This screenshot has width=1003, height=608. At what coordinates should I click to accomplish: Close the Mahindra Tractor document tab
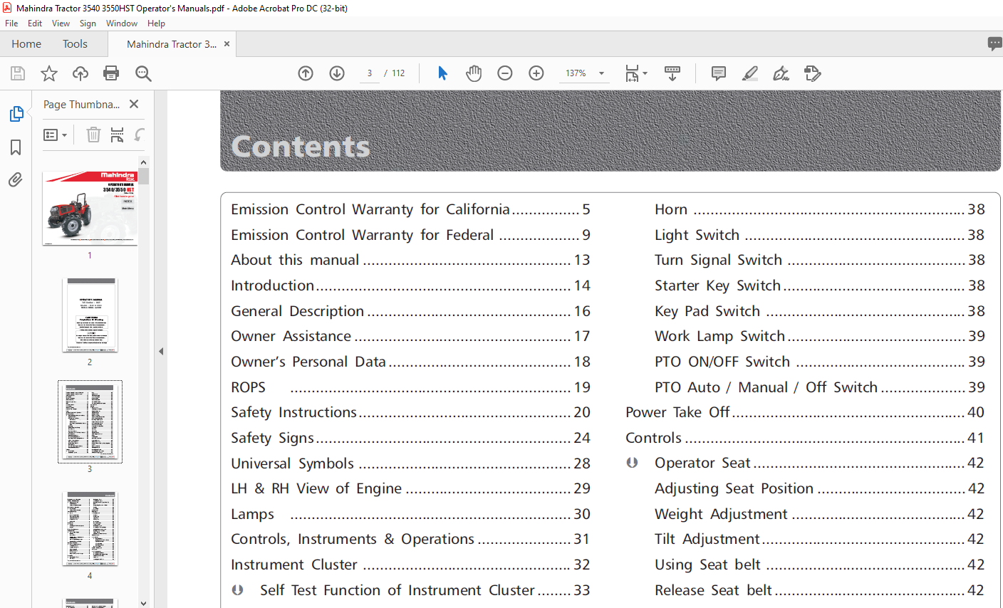[x=227, y=43]
